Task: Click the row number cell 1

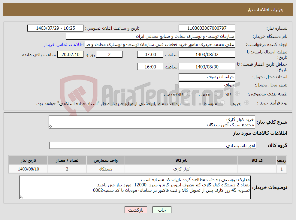Action: 282,169
